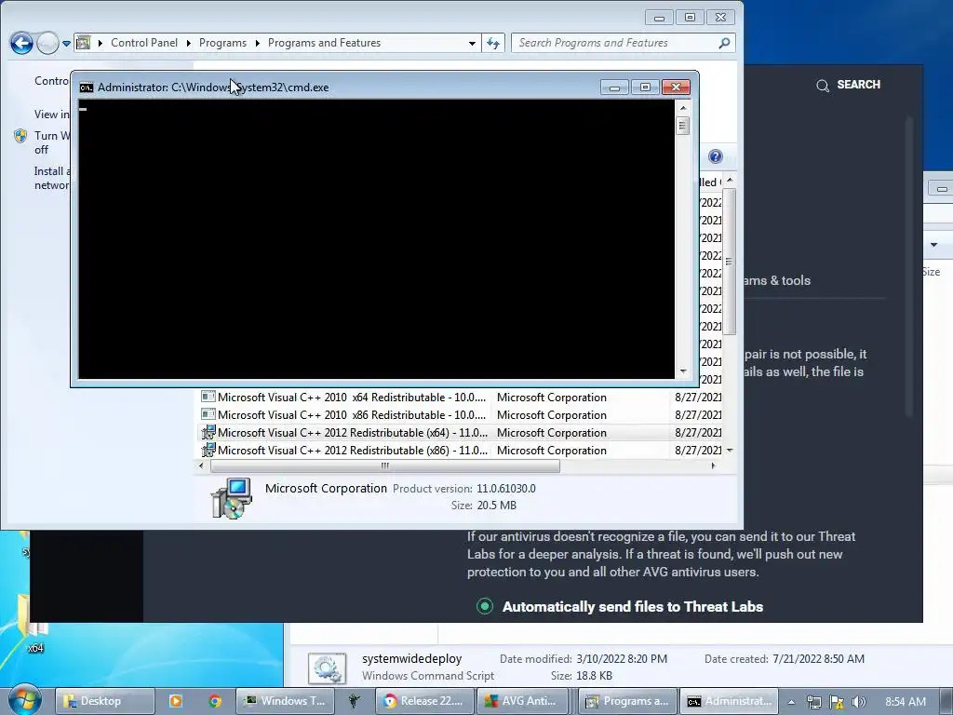Viewport: 953px width, 715px height.
Task: Select Visual C++ 2010 x86 Redistributable row
Action: coord(461,414)
